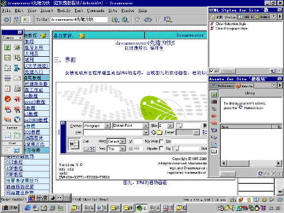The image size is (284, 213).
Task: Select the Library category icon in Assets panel
Action: point(214,151)
